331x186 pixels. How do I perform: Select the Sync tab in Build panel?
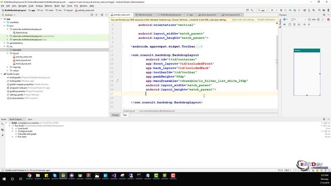[30, 119]
